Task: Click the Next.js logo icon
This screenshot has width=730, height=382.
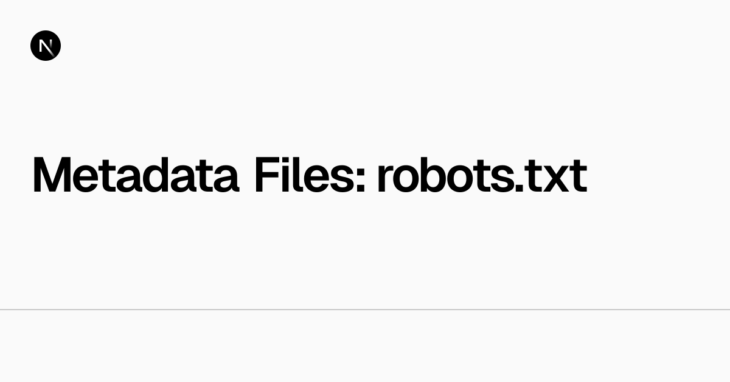Action: pyautogui.click(x=46, y=46)
